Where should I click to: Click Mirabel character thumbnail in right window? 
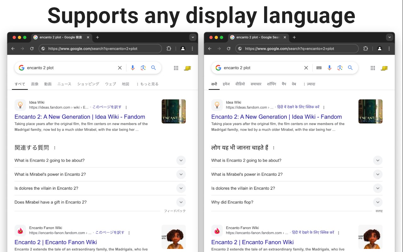tap(370, 237)
